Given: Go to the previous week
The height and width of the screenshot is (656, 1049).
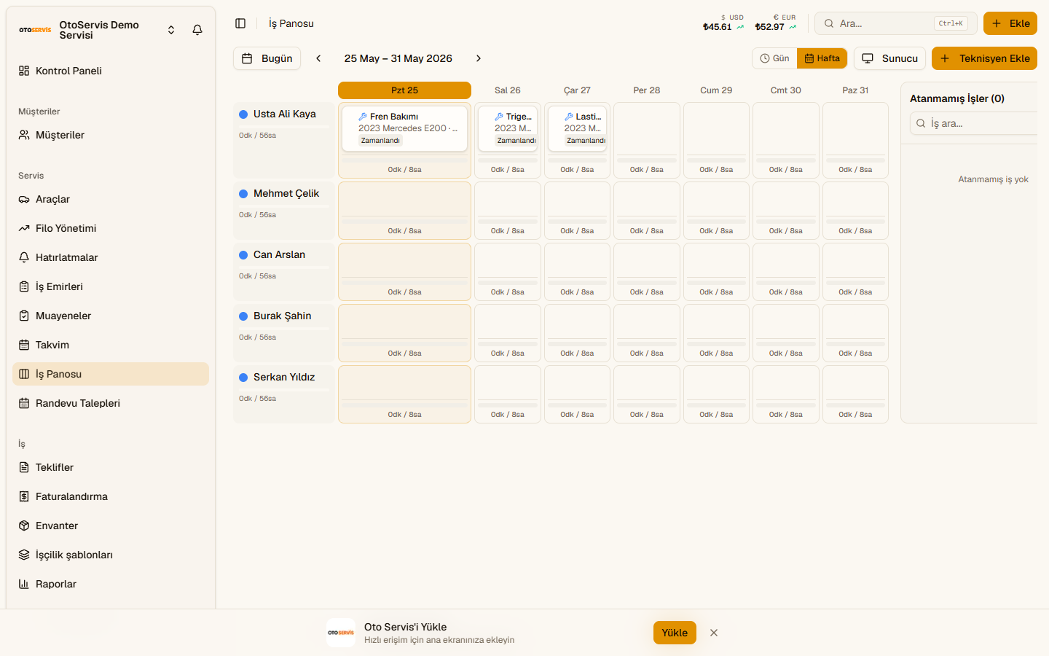Looking at the screenshot, I should [x=318, y=58].
